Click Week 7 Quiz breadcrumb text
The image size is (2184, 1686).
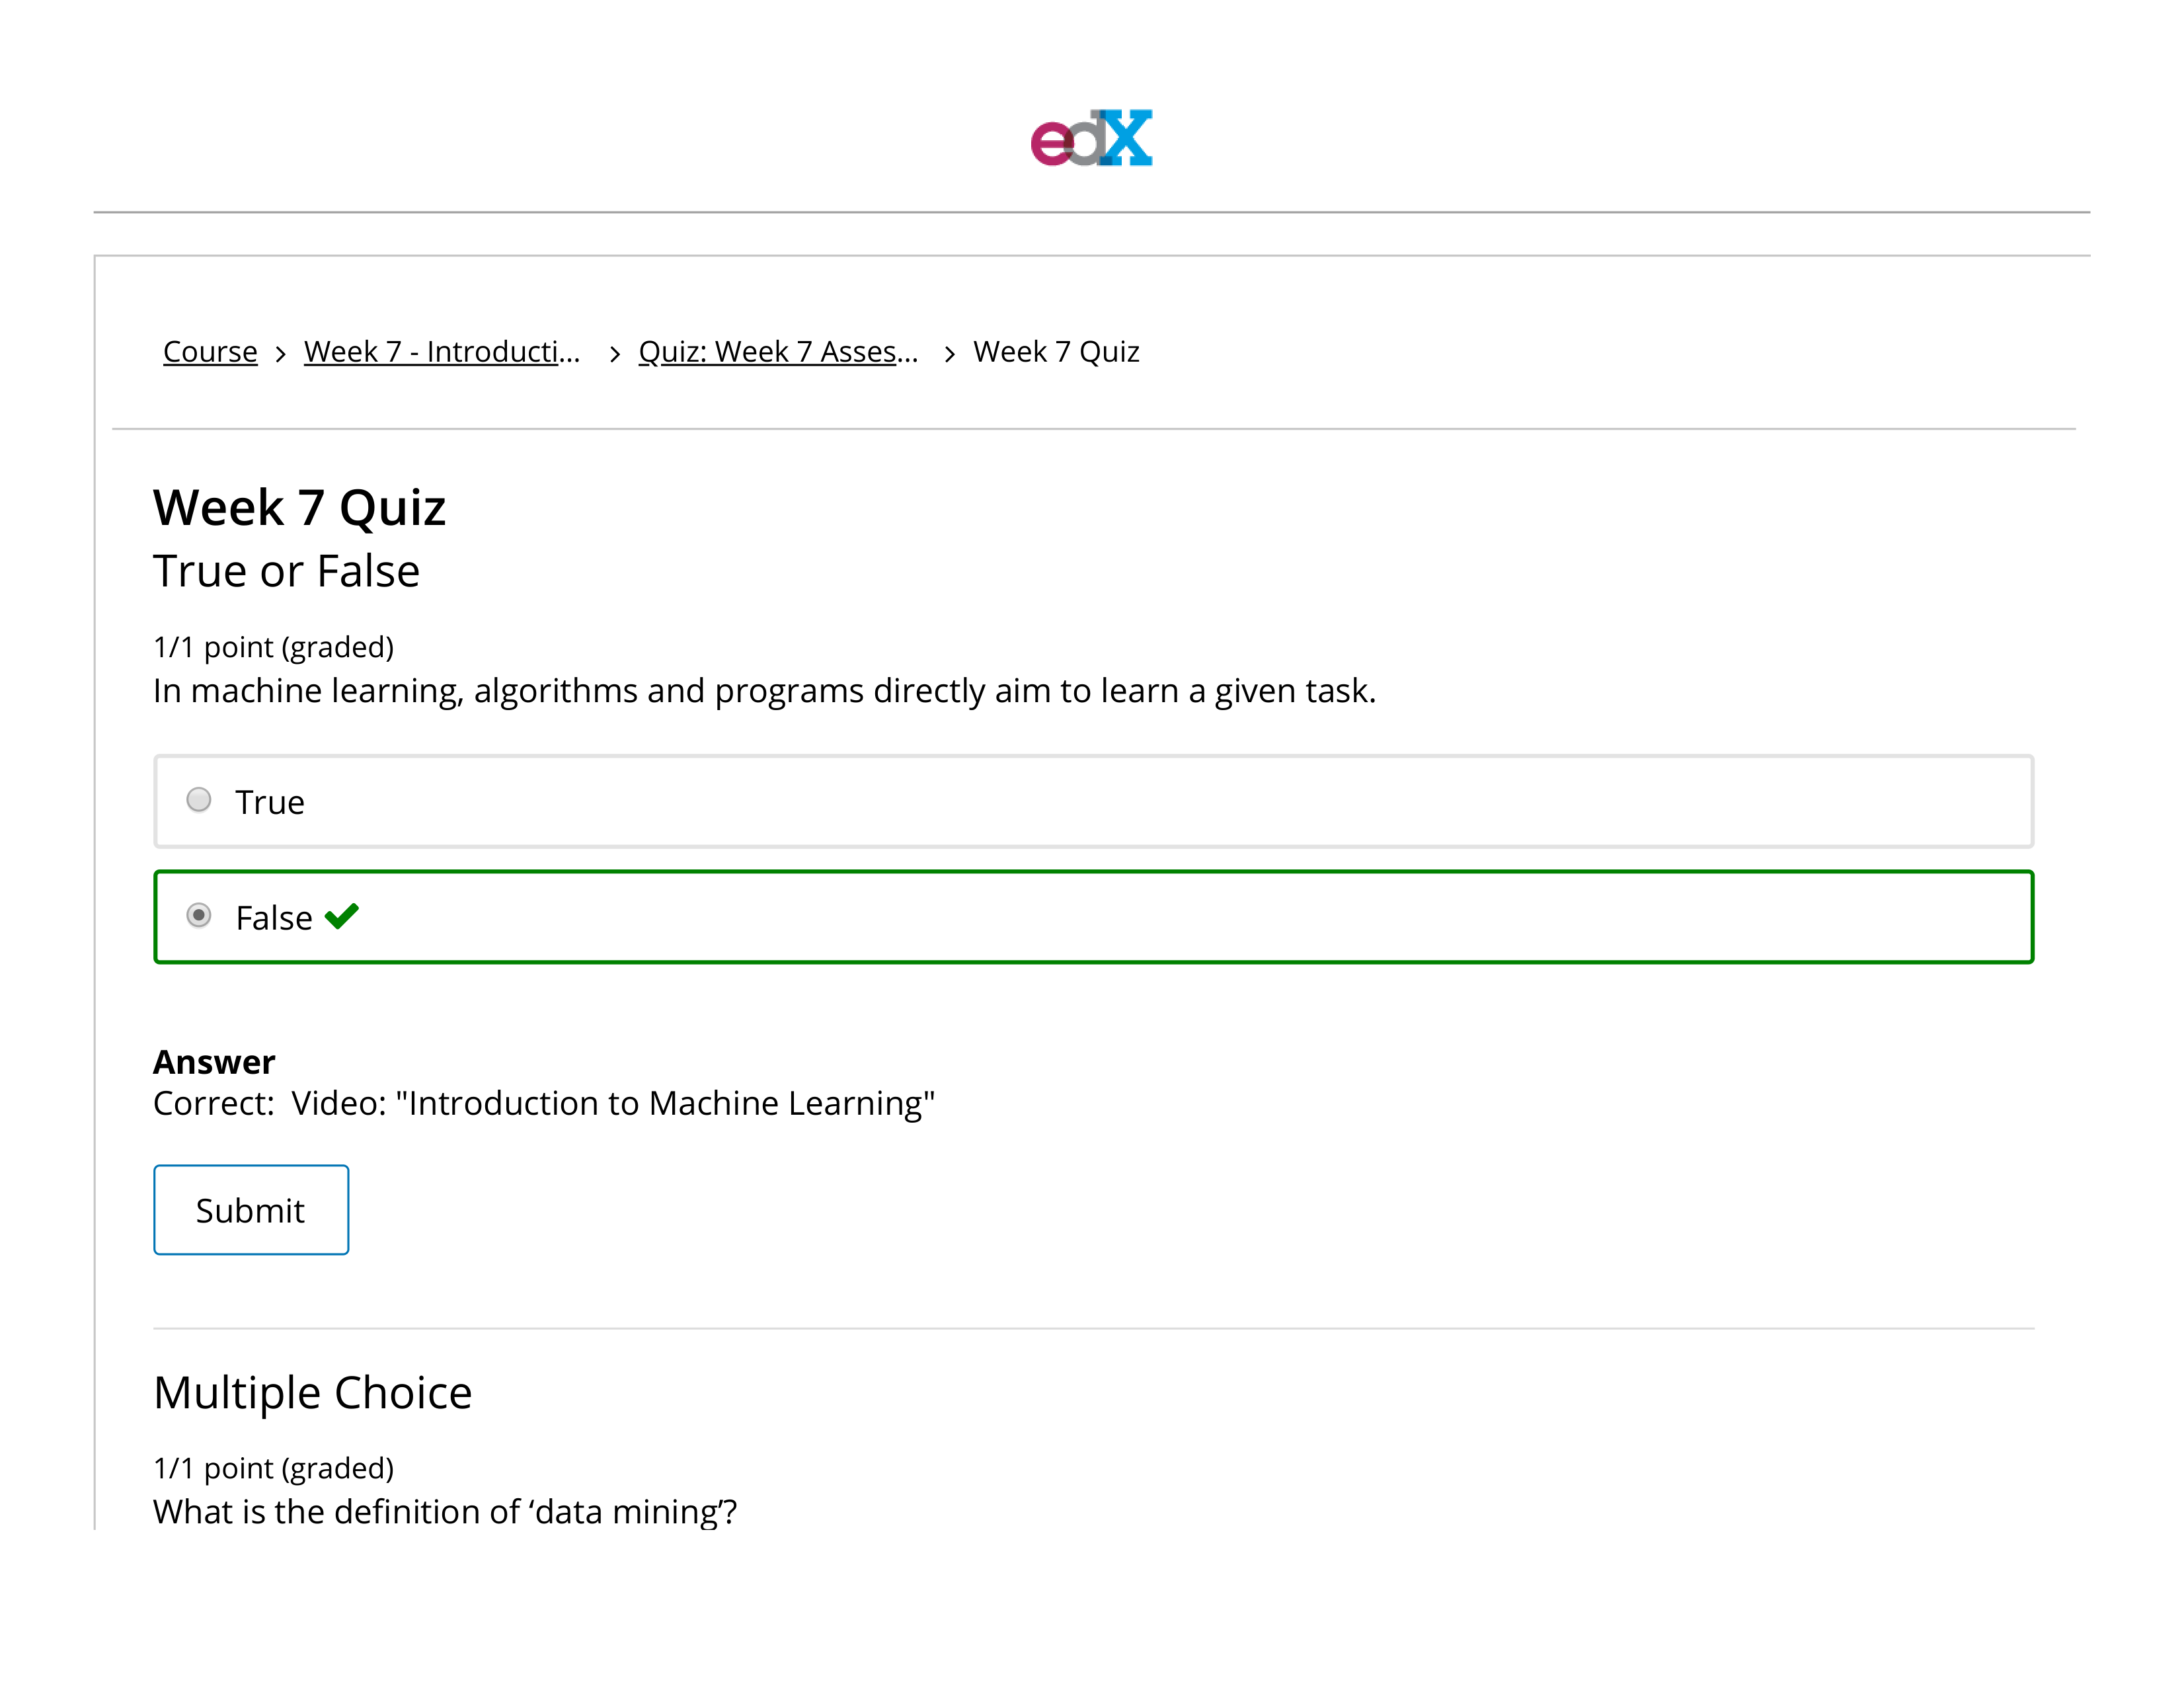1056,352
